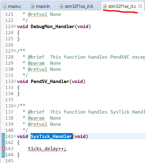Select the stm32f1xx_it.c tab
Screen dimensions: 145x163
122,6
